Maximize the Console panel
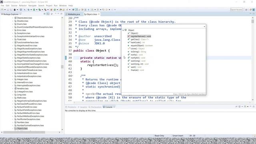 [x=254, y=107]
